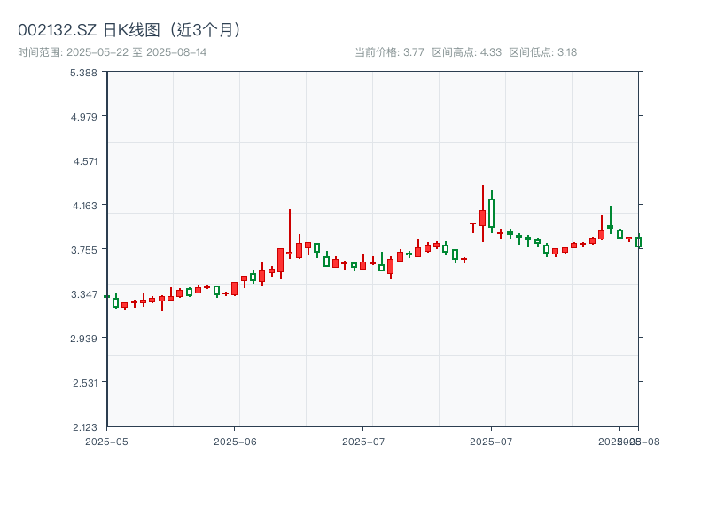Screen dimensions: 709x532
Task: Select the 时间范围 date range text
Action: [113, 52]
